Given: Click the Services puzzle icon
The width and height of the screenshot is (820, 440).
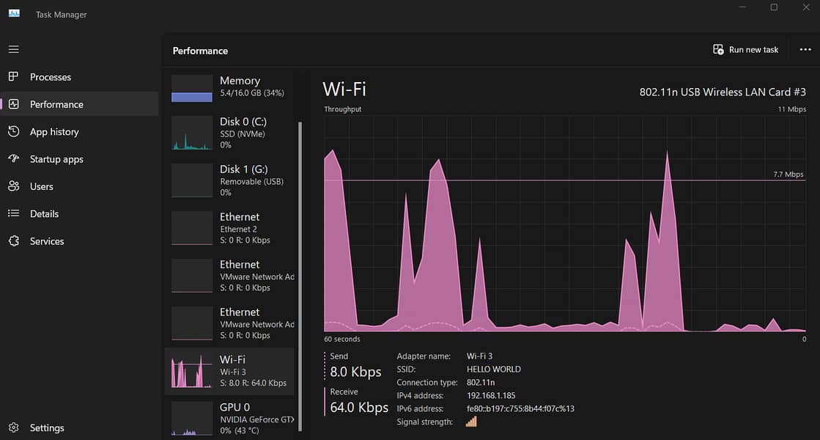Looking at the screenshot, I should click(x=14, y=241).
